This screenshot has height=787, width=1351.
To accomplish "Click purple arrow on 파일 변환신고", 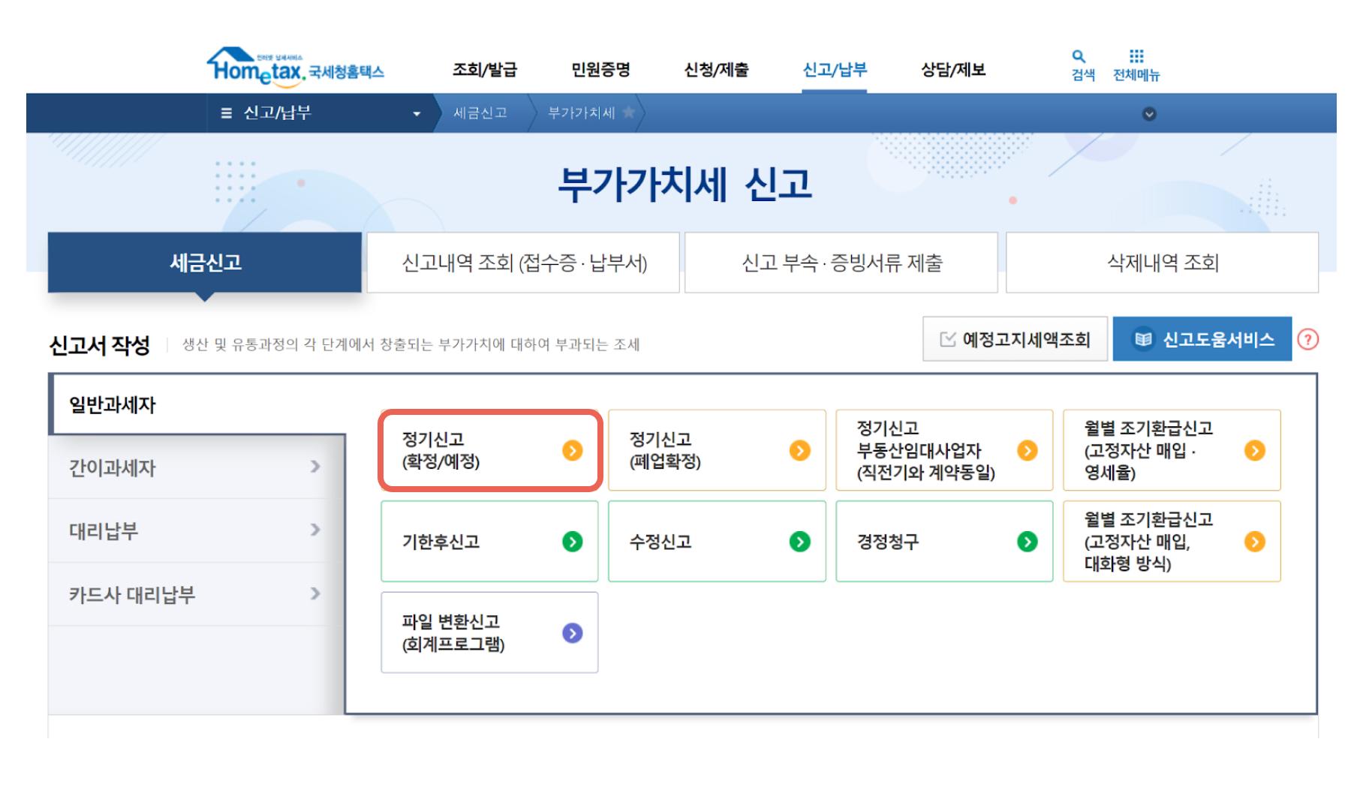I will 572,633.
